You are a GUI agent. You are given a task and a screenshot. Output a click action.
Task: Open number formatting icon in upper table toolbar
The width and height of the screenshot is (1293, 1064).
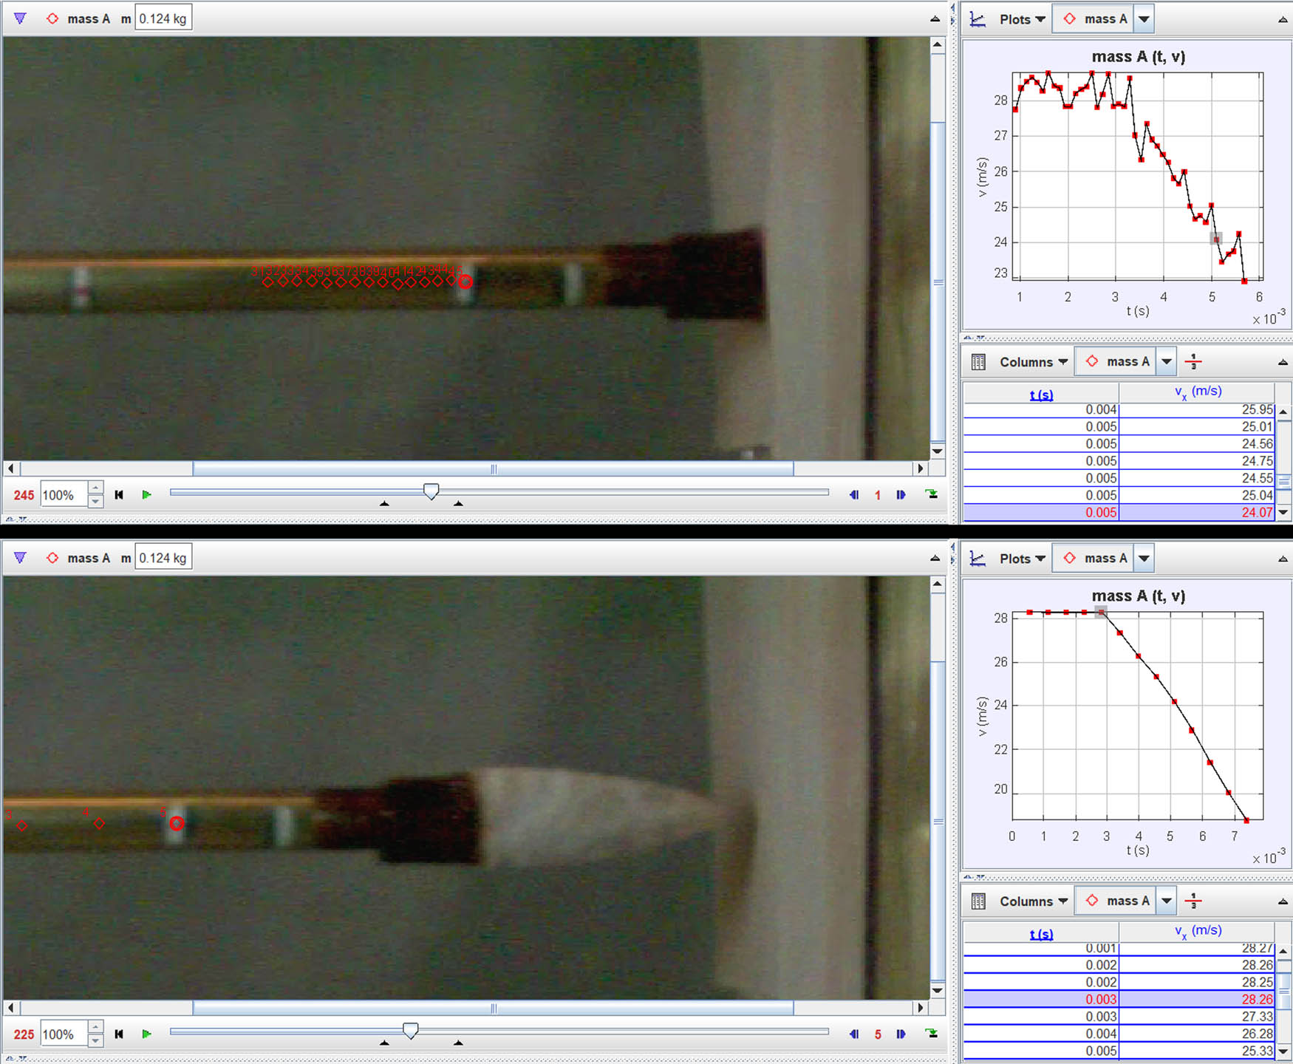pos(1193,362)
